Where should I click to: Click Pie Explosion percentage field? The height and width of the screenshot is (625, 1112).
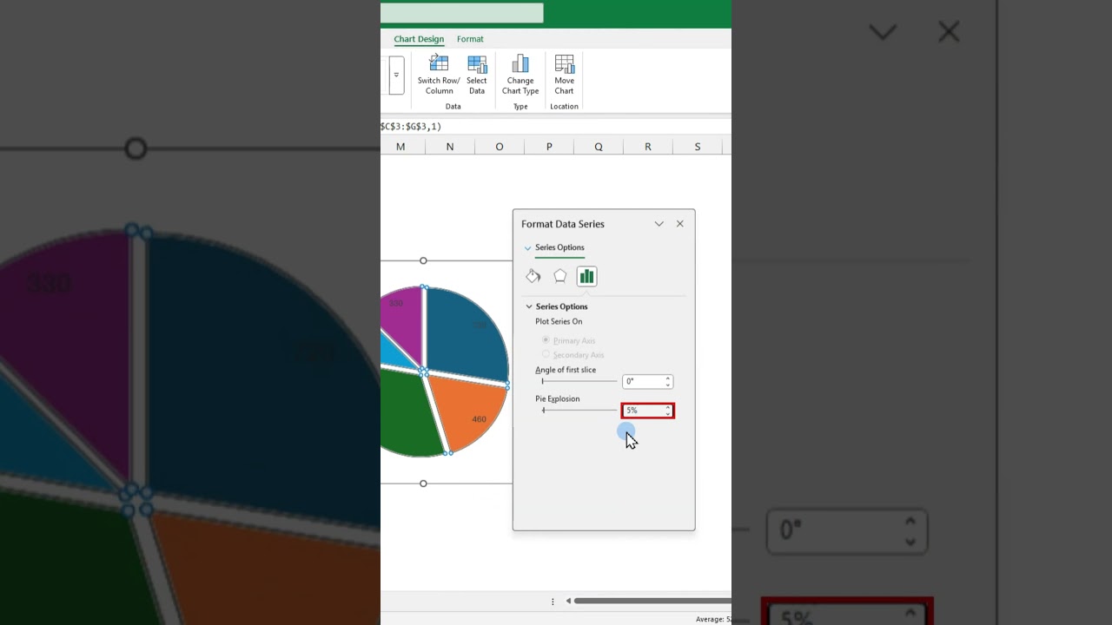[643, 411]
